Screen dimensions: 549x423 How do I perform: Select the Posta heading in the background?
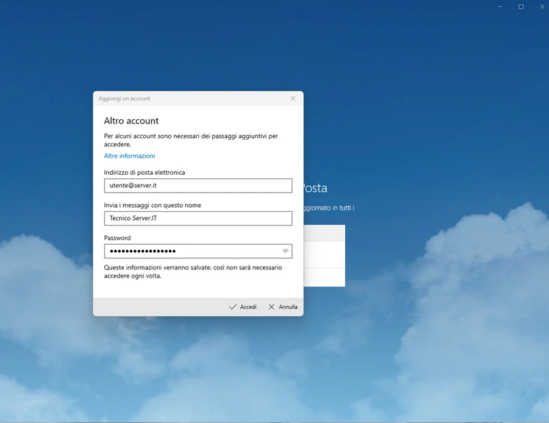[314, 187]
